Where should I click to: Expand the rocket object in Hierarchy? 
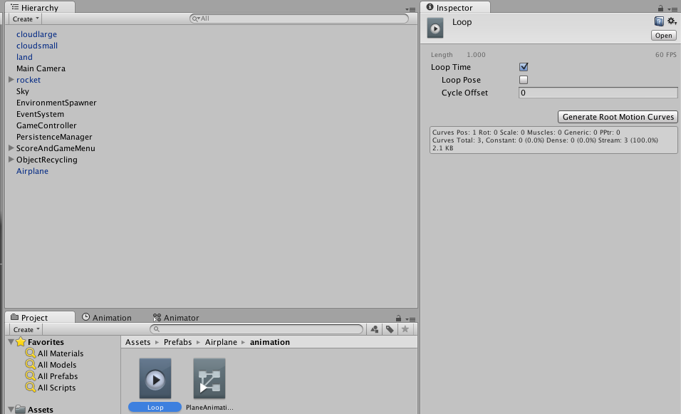point(11,80)
